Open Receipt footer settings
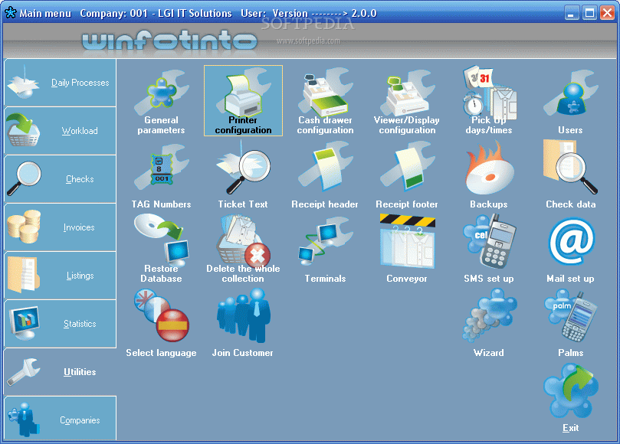The width and height of the screenshot is (620, 444). pyautogui.click(x=407, y=175)
